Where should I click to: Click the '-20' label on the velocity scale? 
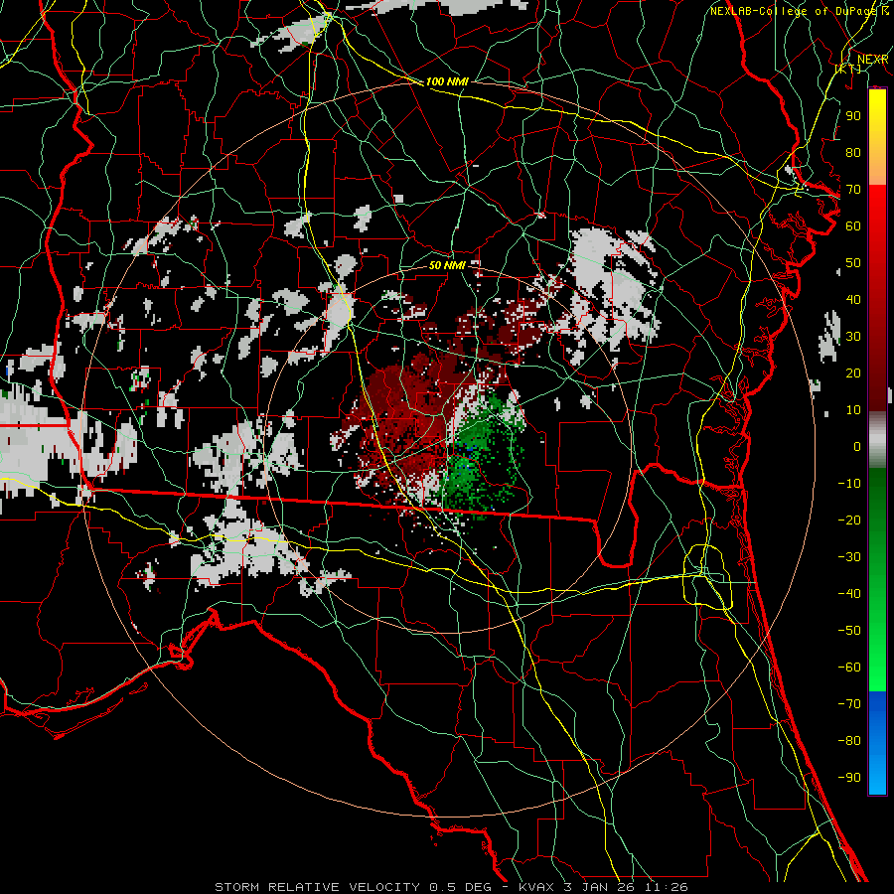pyautogui.click(x=849, y=520)
